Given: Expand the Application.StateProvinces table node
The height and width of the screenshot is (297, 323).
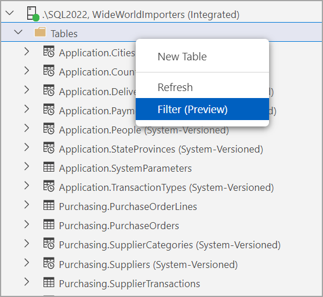Looking at the screenshot, I should (26, 147).
